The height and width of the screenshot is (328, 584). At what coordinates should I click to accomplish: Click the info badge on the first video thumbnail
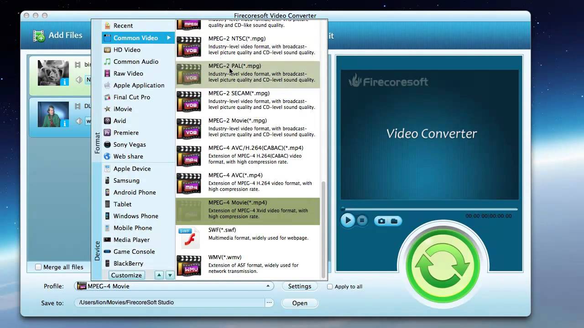pyautogui.click(x=64, y=82)
